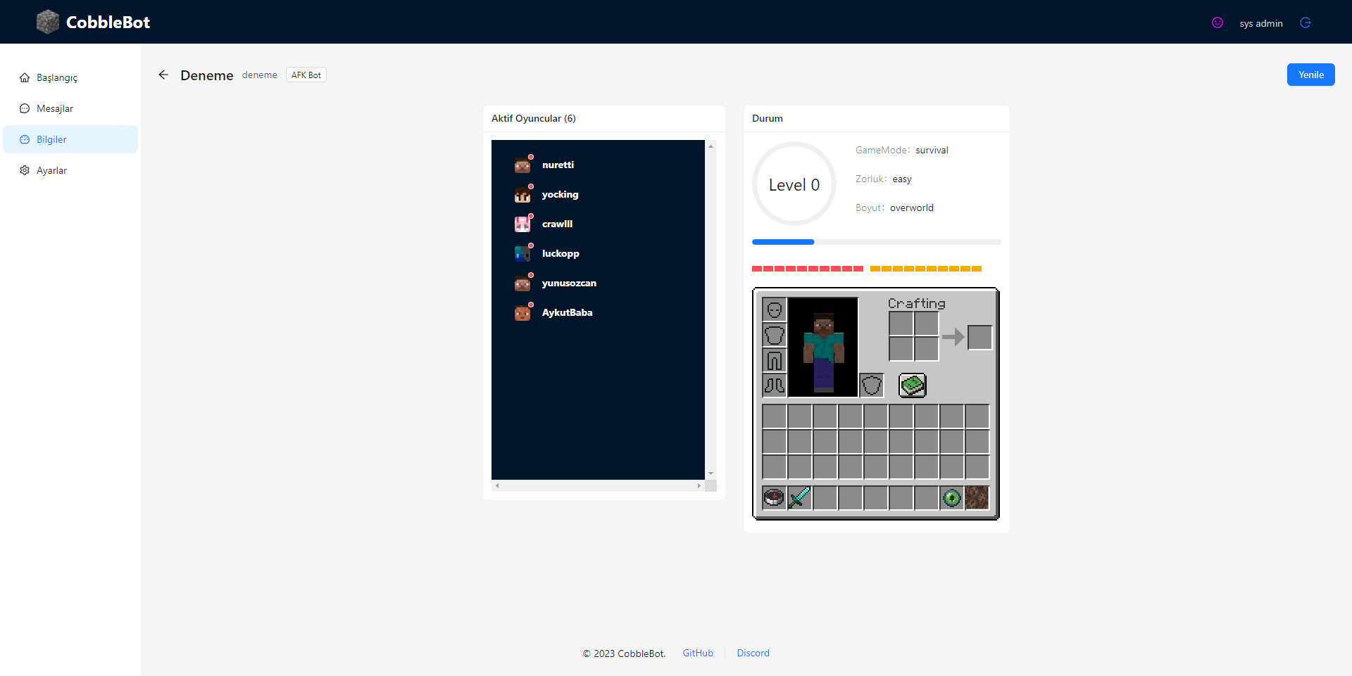
Task: Select the Bilgiler menu item
Action: [70, 139]
